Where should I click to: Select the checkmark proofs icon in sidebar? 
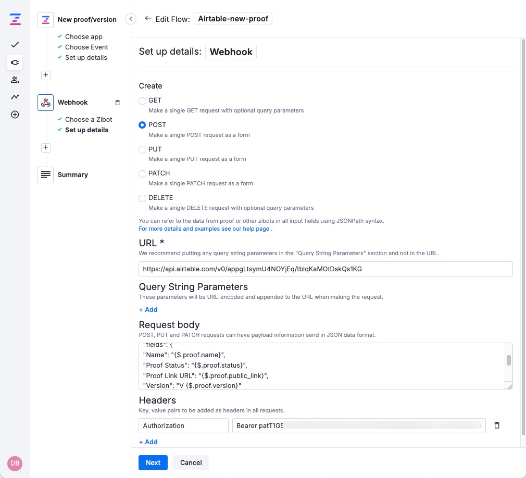pyautogui.click(x=15, y=44)
